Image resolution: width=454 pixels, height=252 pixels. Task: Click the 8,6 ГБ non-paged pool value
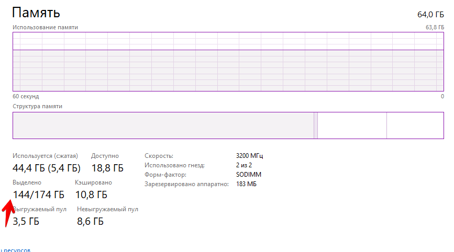coord(90,221)
